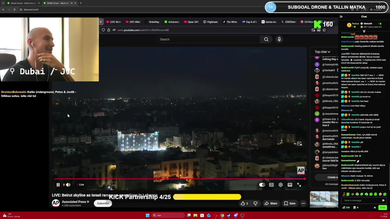The width and height of the screenshot is (390, 219).
Task: Save the video to a playlist
Action: pos(290,203)
